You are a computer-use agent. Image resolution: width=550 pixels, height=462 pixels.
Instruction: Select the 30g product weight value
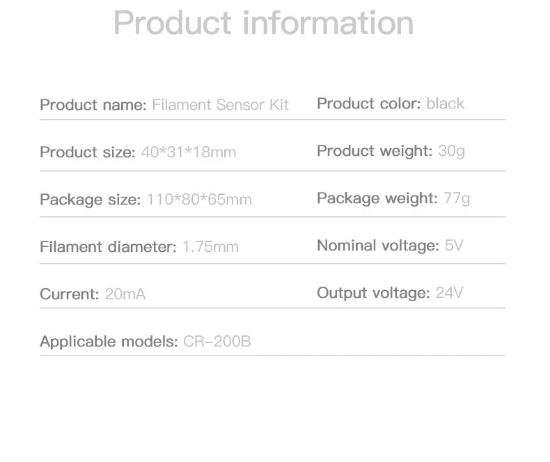[x=451, y=151]
